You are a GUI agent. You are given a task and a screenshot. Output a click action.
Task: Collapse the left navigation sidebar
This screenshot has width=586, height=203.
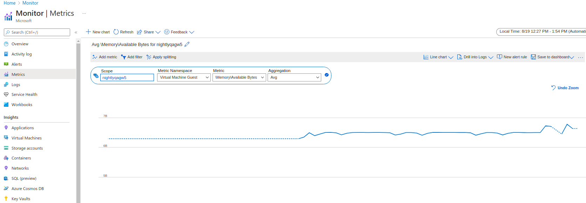pyautogui.click(x=76, y=32)
